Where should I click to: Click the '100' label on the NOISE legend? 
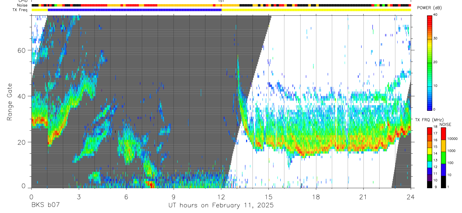click(x=450, y=163)
